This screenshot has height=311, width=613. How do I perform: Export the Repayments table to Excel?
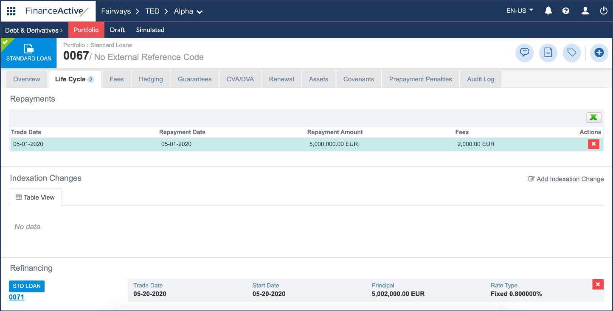(593, 117)
